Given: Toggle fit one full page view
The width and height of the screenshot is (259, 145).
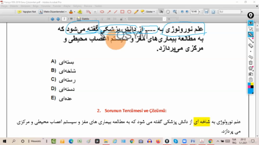Looking at the screenshot, I should [213, 12].
